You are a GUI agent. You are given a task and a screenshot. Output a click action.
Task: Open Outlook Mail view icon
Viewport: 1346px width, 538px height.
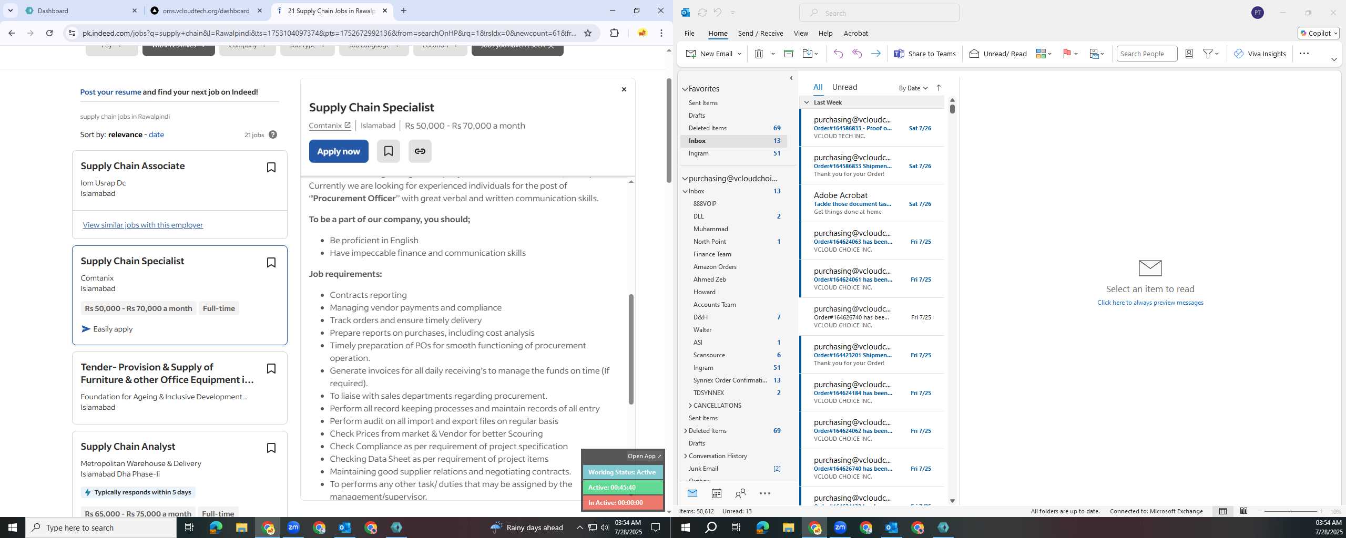coord(692,493)
